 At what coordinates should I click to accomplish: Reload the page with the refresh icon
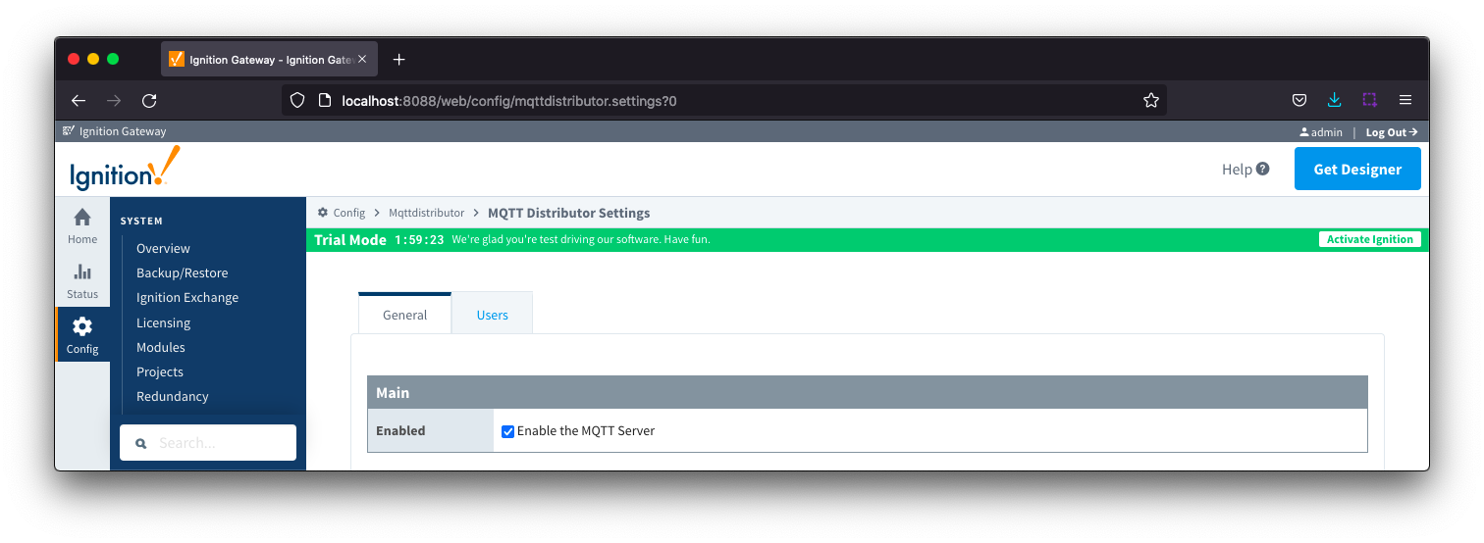click(x=149, y=100)
